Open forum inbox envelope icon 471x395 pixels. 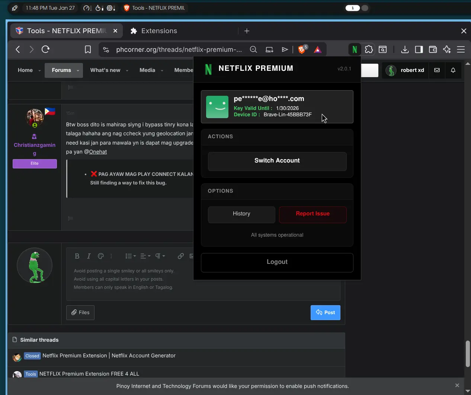(x=437, y=70)
